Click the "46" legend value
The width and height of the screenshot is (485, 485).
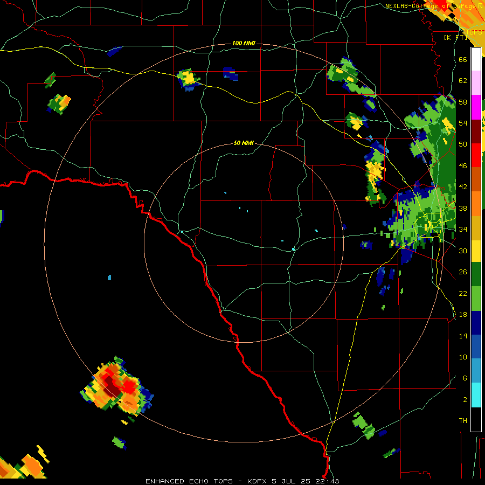[x=463, y=166]
